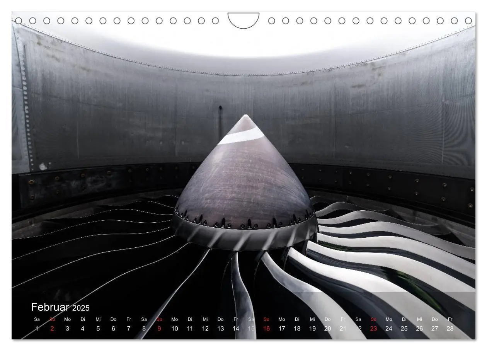Click the calendar hanger notch at top

(243, 20)
